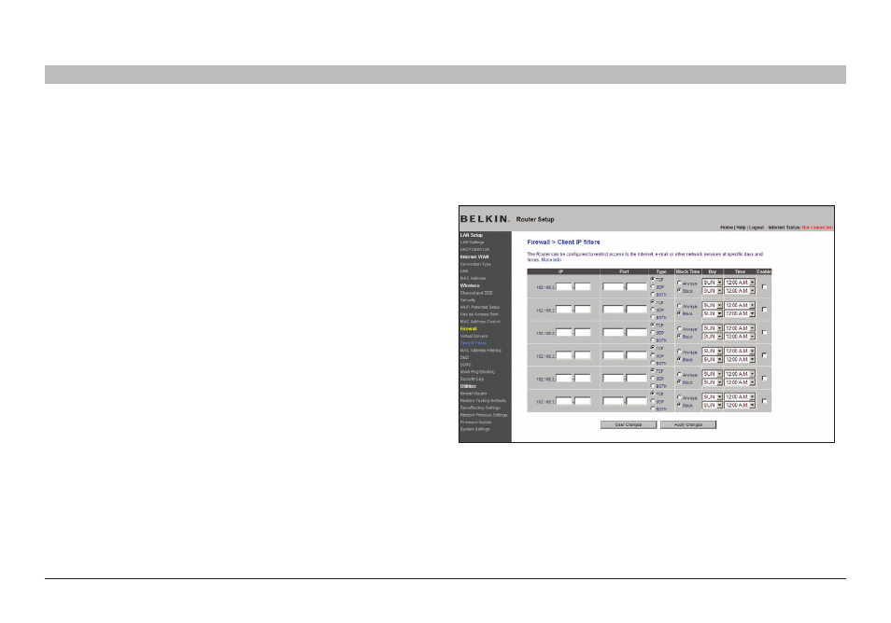Choose Always block time in the first filter row
Screen dimensions: 891x623
tap(679, 283)
